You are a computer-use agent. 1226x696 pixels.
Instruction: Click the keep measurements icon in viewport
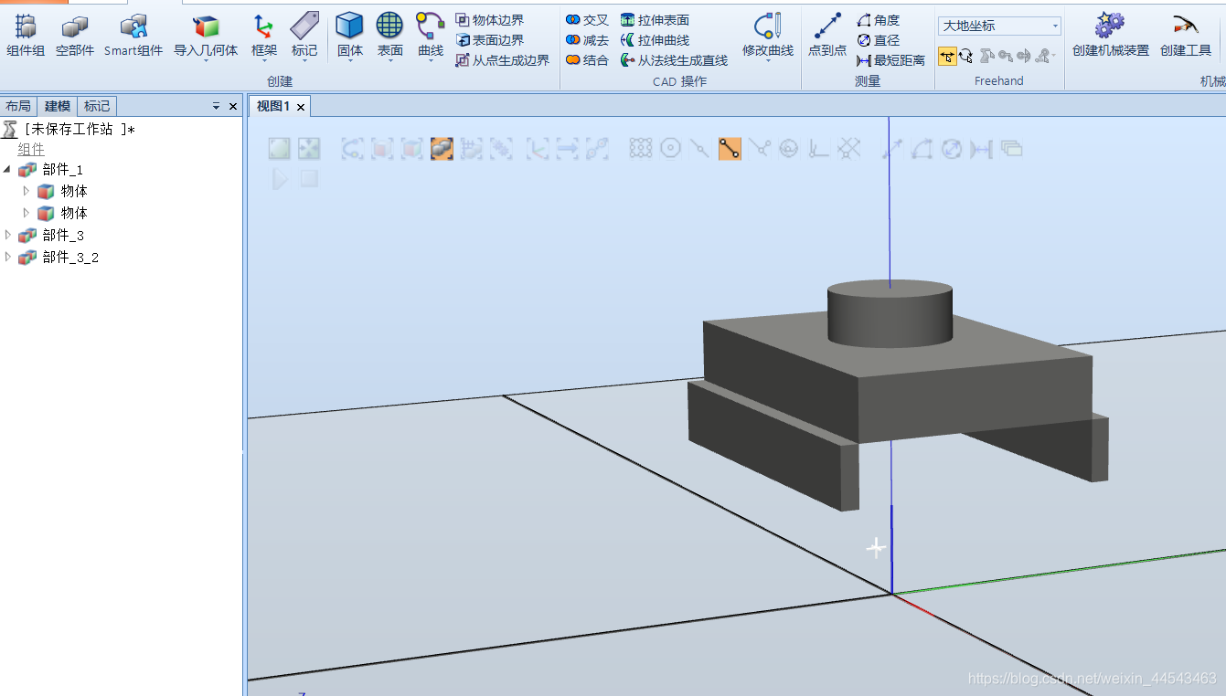coord(1010,148)
